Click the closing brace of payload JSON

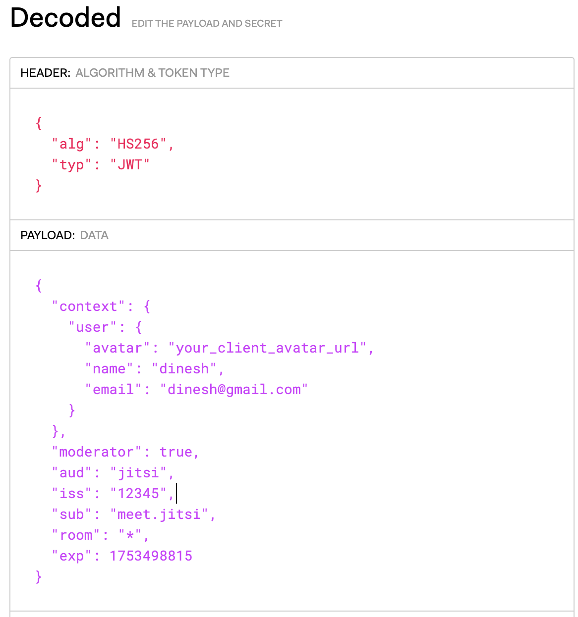[x=39, y=577]
